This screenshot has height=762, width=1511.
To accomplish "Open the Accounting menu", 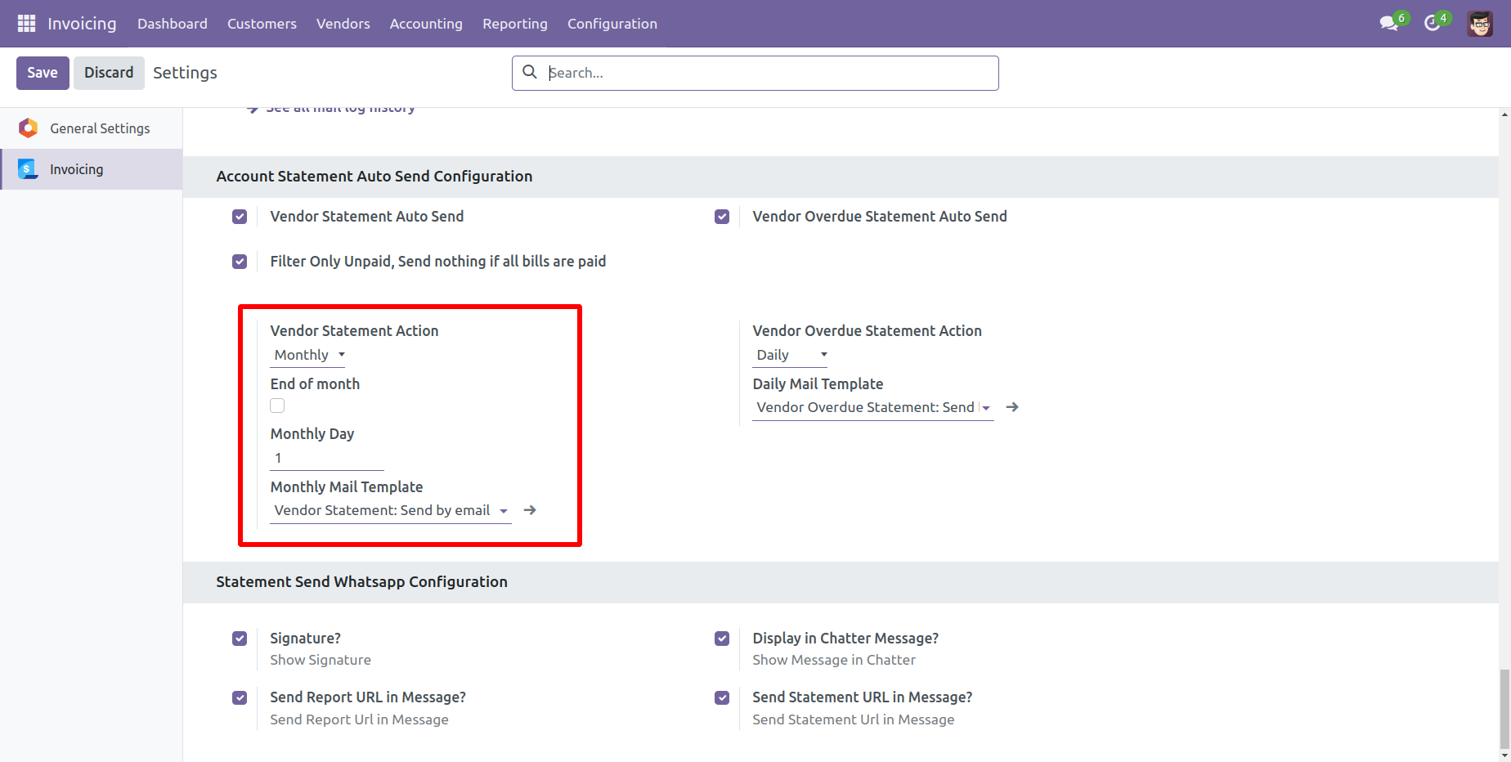I will click(x=426, y=24).
